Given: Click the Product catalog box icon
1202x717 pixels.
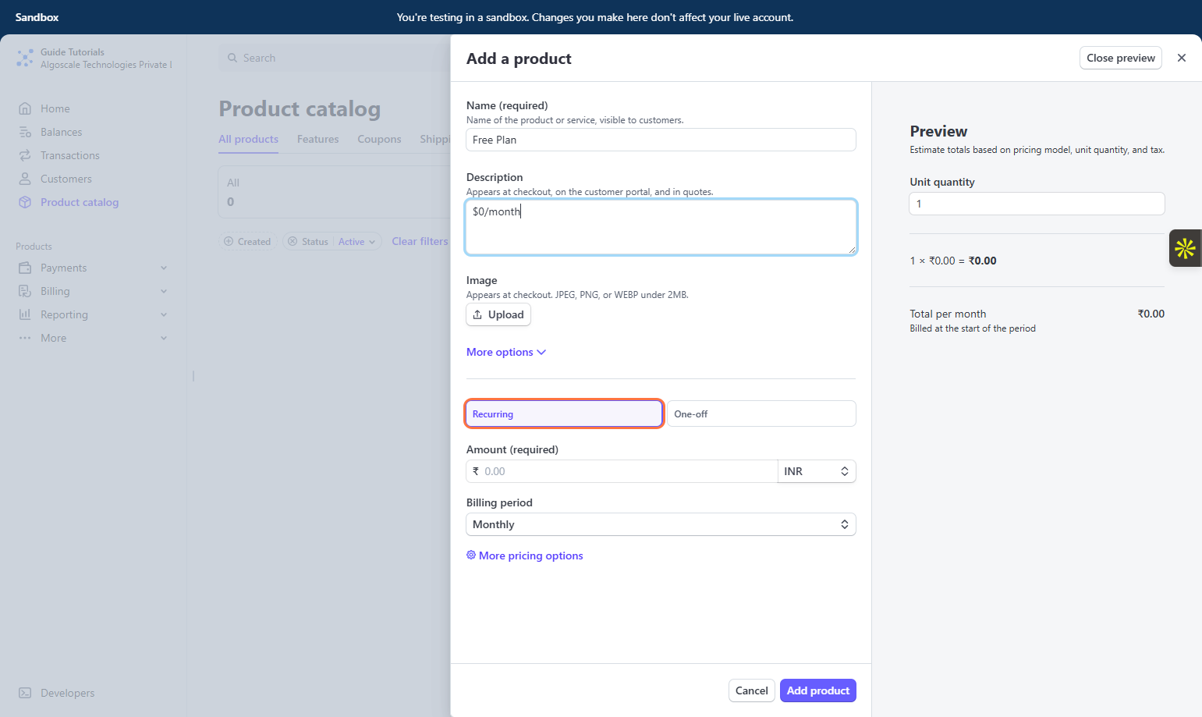Looking at the screenshot, I should [x=25, y=202].
